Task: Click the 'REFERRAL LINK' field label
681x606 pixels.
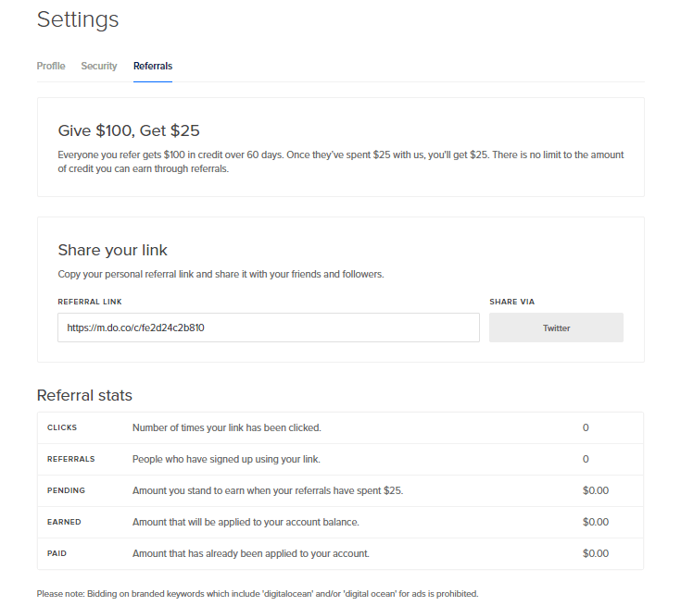Action: [90, 302]
